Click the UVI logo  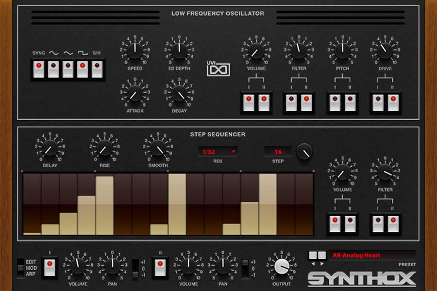pyautogui.click(x=218, y=68)
